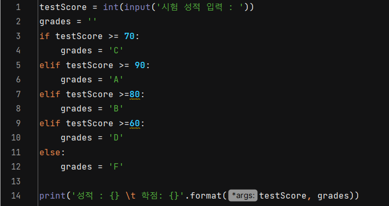
Task: Click the empty line 13
Action: coord(213,182)
